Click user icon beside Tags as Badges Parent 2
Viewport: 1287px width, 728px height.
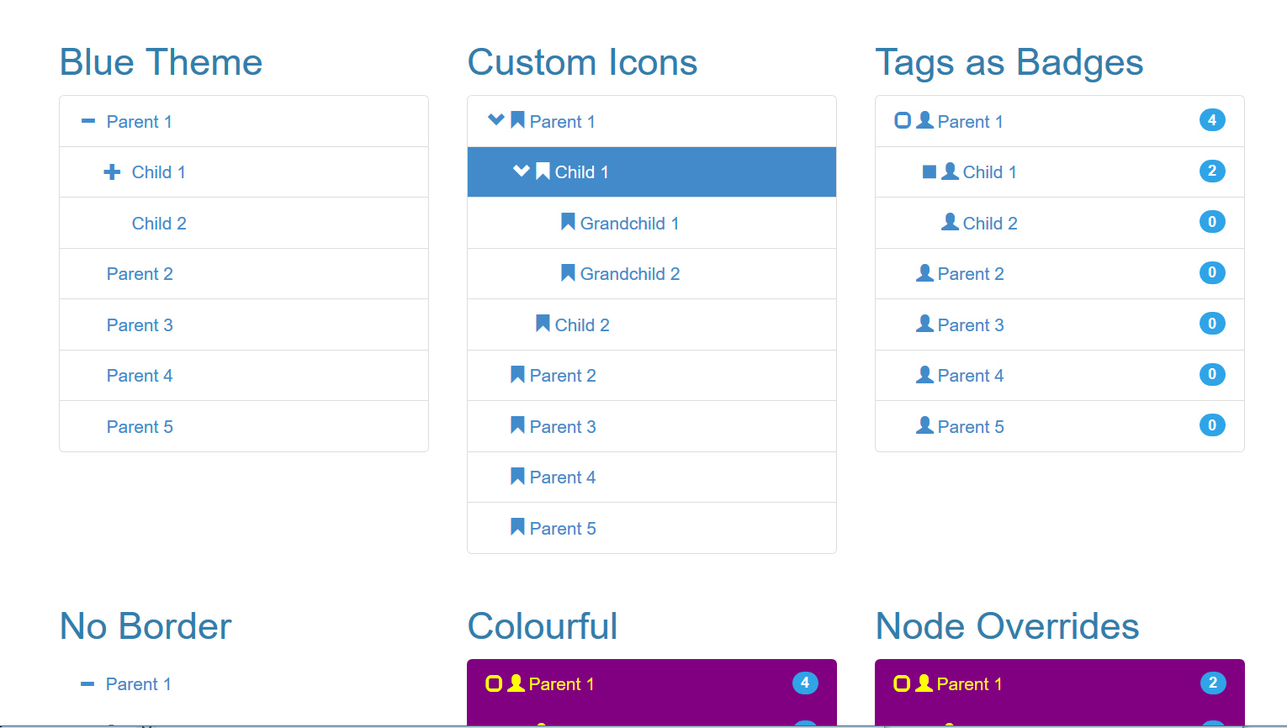pyautogui.click(x=924, y=273)
